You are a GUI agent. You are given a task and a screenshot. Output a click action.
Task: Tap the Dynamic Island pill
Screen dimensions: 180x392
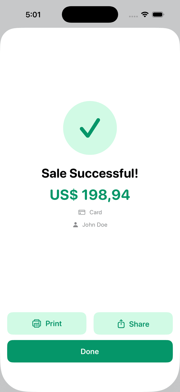[90, 14]
